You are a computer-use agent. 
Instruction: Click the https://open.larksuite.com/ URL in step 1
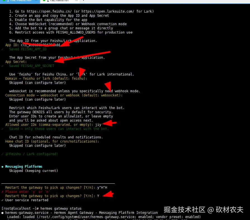click(108, 11)
